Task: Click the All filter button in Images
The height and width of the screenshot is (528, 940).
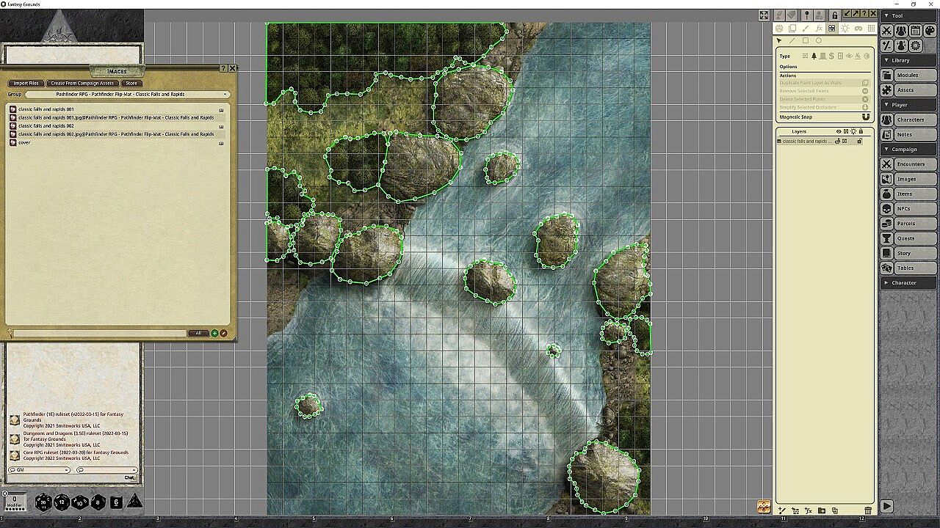Action: pyautogui.click(x=198, y=333)
